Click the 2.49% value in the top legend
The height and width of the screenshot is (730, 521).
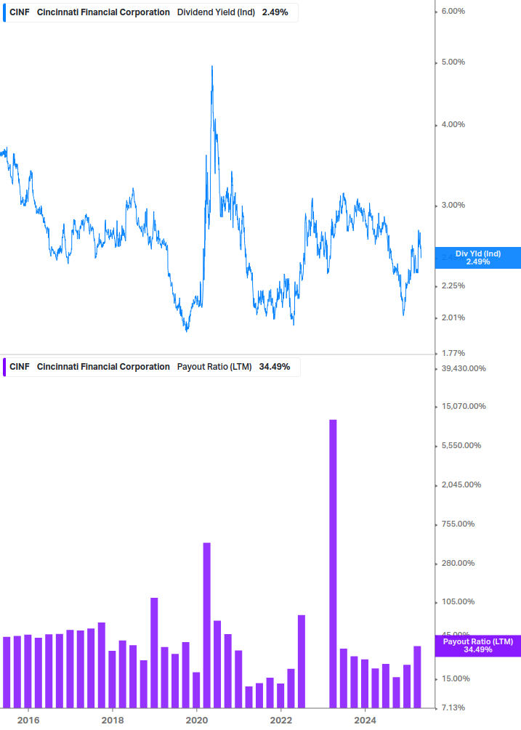(275, 12)
